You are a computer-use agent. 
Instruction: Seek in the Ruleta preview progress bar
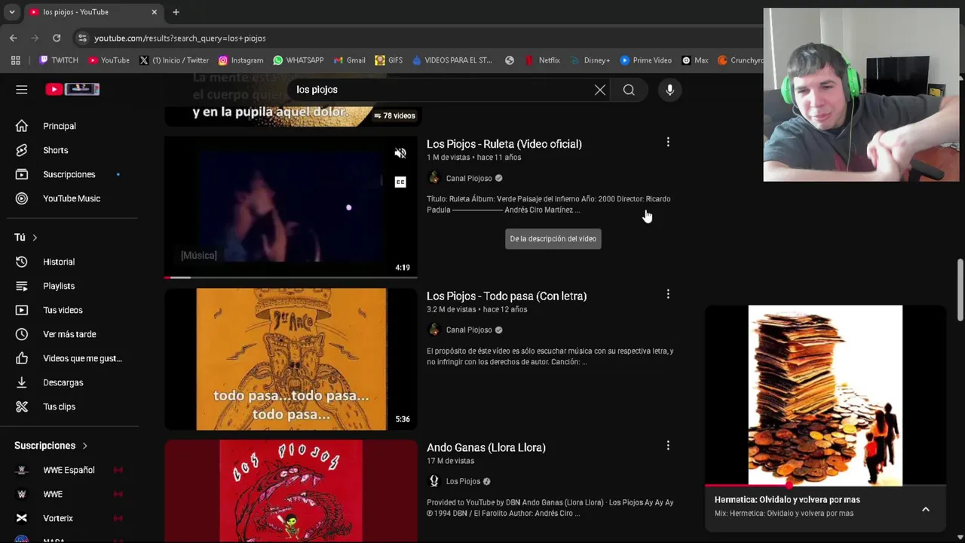click(291, 277)
